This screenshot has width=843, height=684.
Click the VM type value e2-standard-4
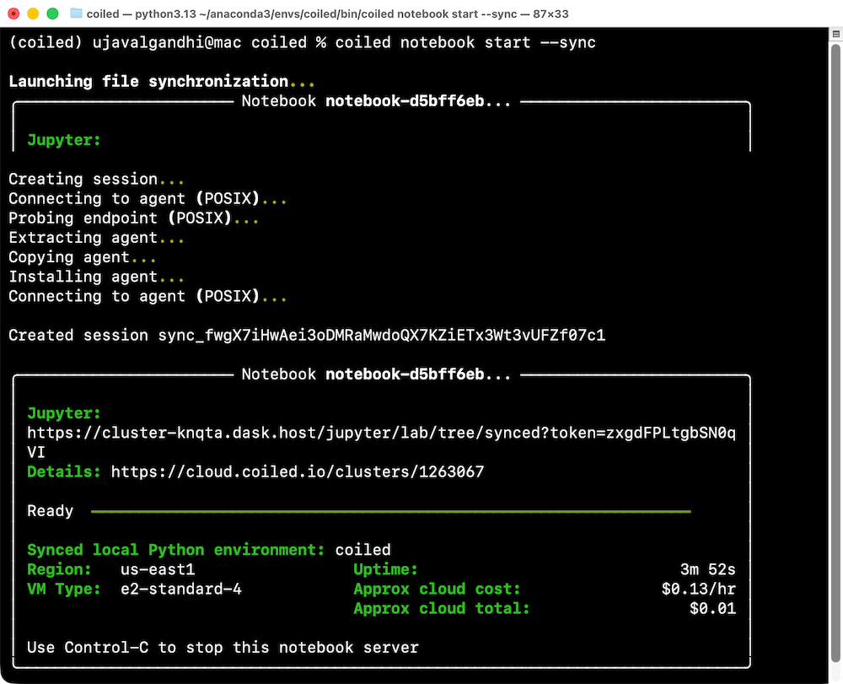pyautogui.click(x=181, y=589)
